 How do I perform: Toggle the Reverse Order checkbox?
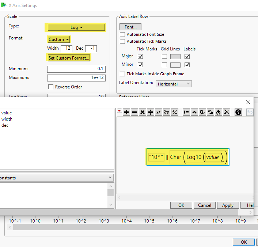[51, 87]
